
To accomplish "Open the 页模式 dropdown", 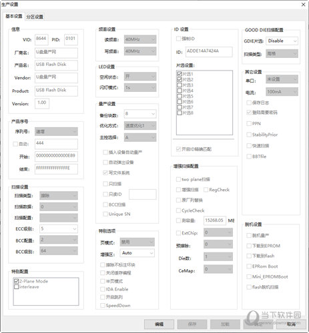I will [137, 242].
